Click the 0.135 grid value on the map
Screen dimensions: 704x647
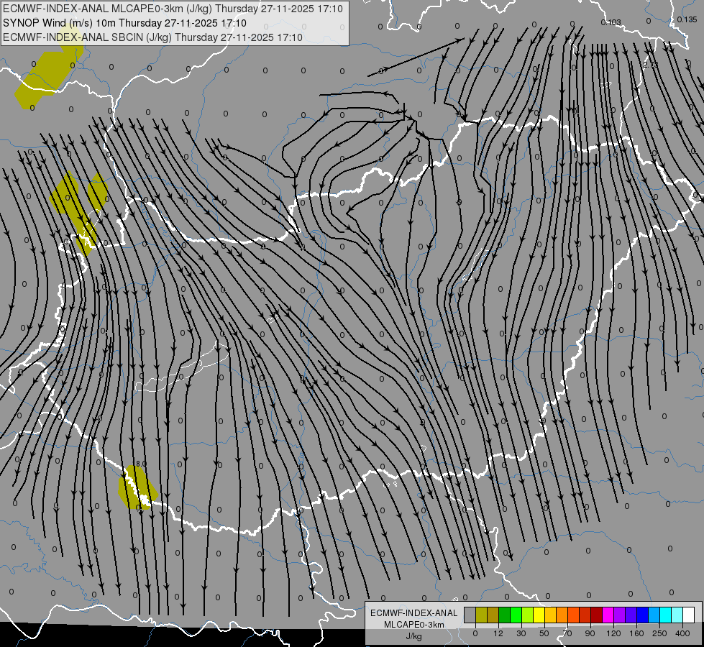point(687,19)
